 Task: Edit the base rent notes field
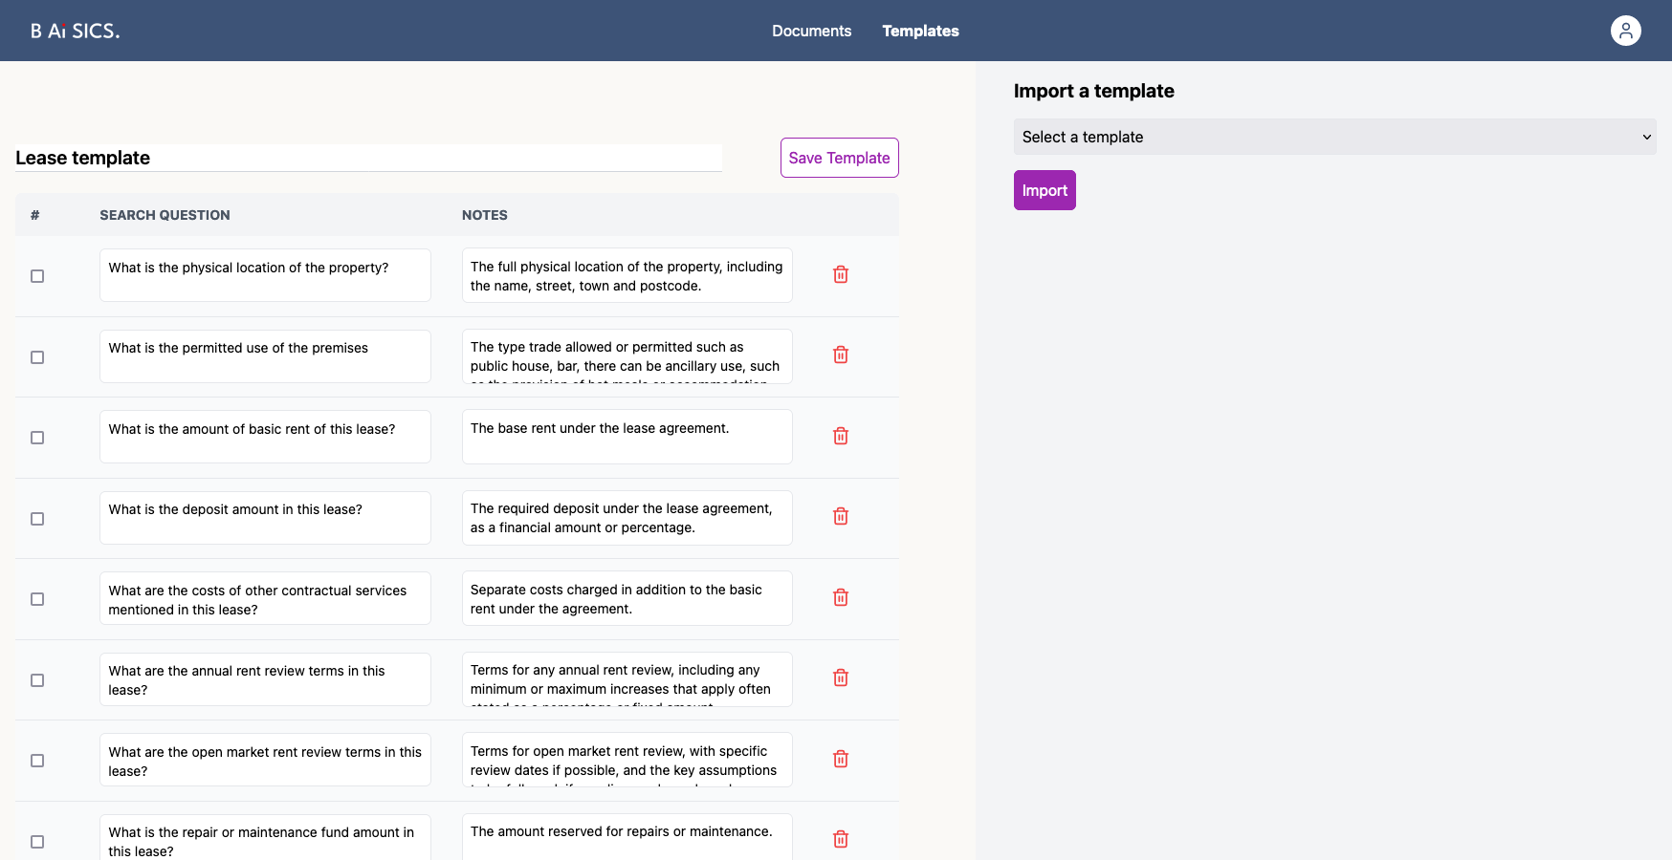[x=627, y=437]
